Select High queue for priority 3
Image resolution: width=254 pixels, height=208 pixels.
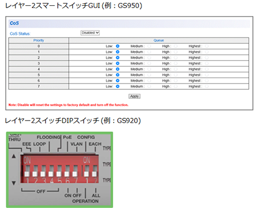175,63
